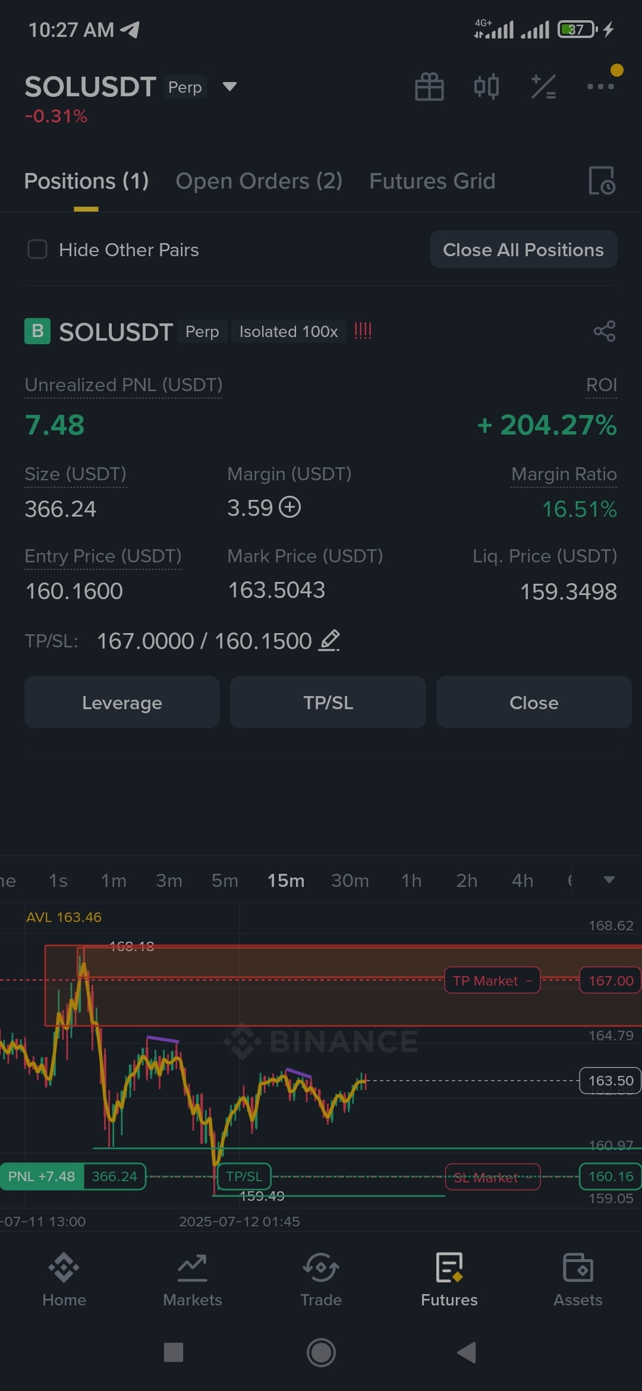Open the Leverage adjustment button
The image size is (642, 1391).
tap(122, 703)
